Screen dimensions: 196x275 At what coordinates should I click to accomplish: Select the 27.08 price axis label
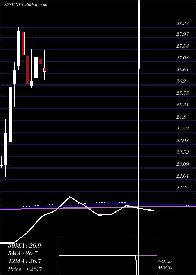[183, 57]
